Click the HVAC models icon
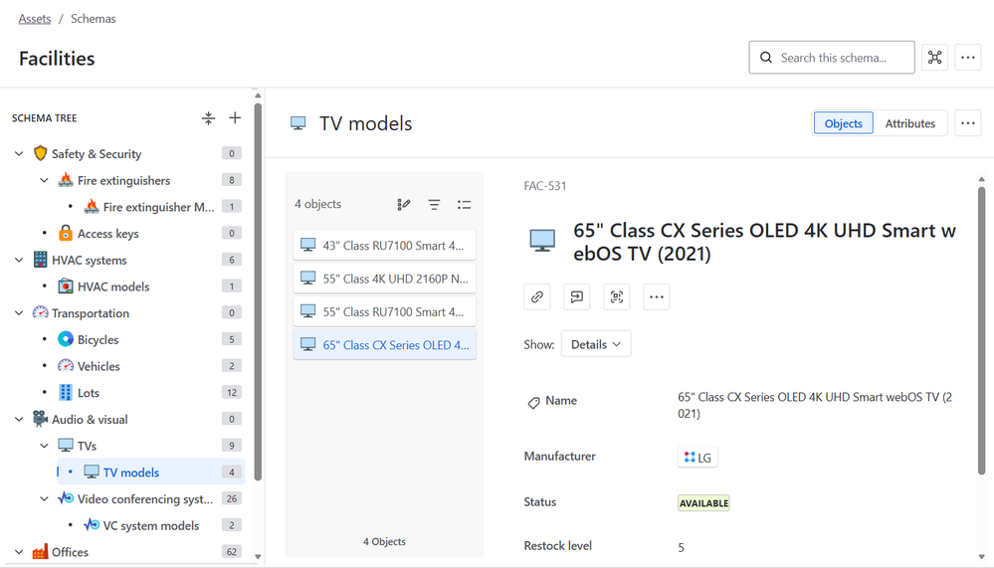 (66, 285)
